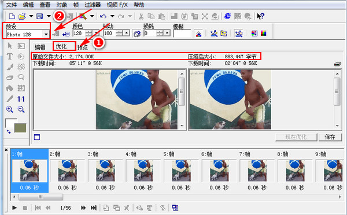Select the arrow Pick tool
Screen dimensions: 347x215
pos(10,46)
